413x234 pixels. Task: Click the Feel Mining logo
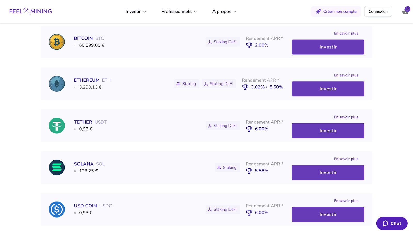coord(30,11)
